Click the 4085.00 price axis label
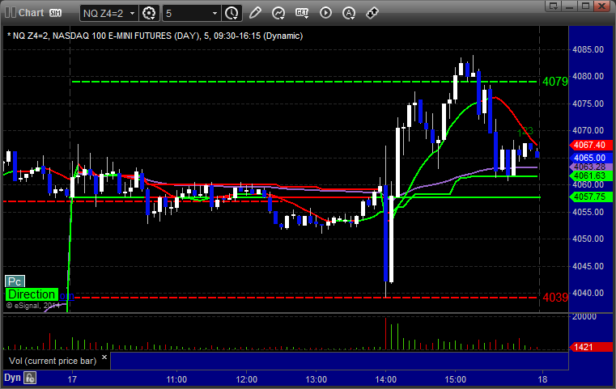The image size is (616, 389). tap(588, 49)
